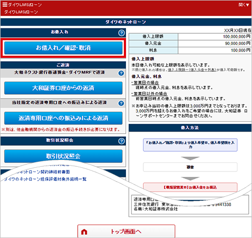The image size is (252, 238).
Task: Click the blue 取引状況照会 button
Action: (63, 156)
